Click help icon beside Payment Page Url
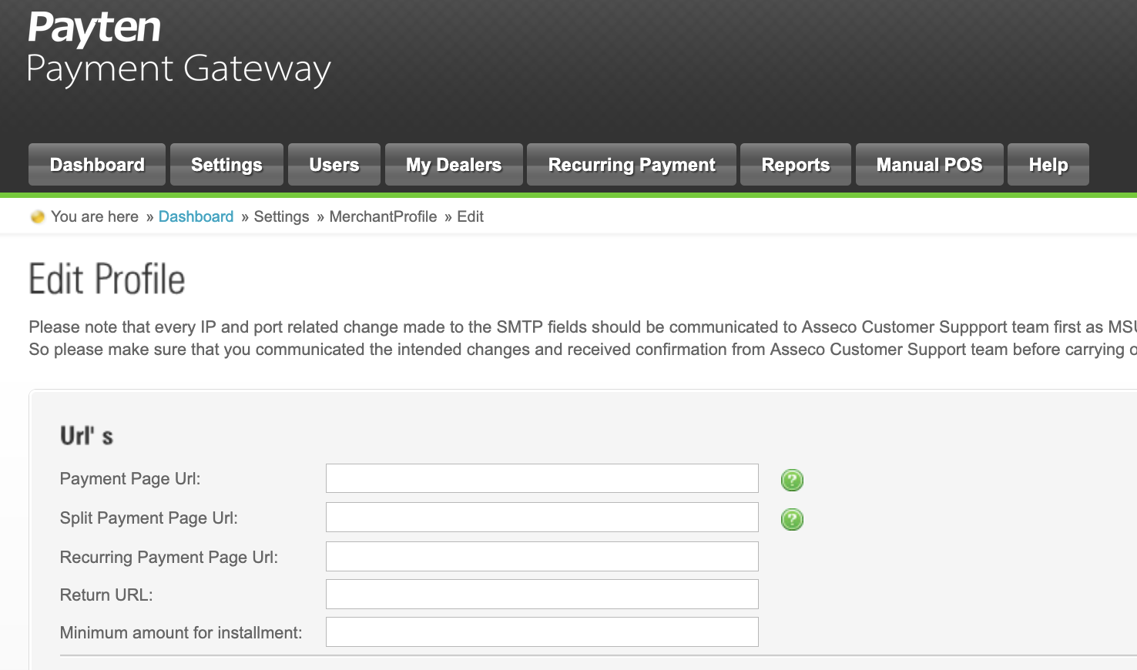 click(792, 480)
